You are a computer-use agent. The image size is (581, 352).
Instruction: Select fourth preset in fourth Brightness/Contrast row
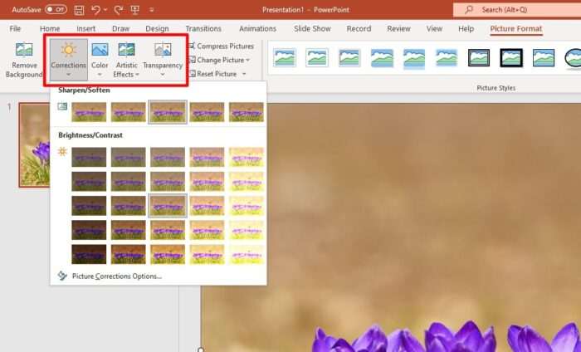(x=207, y=230)
